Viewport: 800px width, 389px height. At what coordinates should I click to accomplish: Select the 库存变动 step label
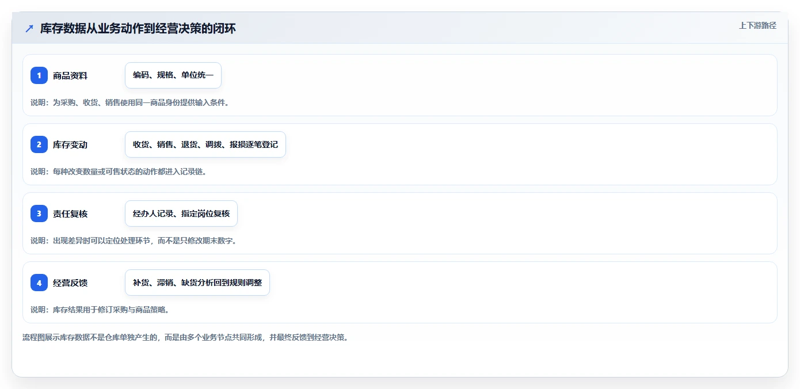coord(70,144)
